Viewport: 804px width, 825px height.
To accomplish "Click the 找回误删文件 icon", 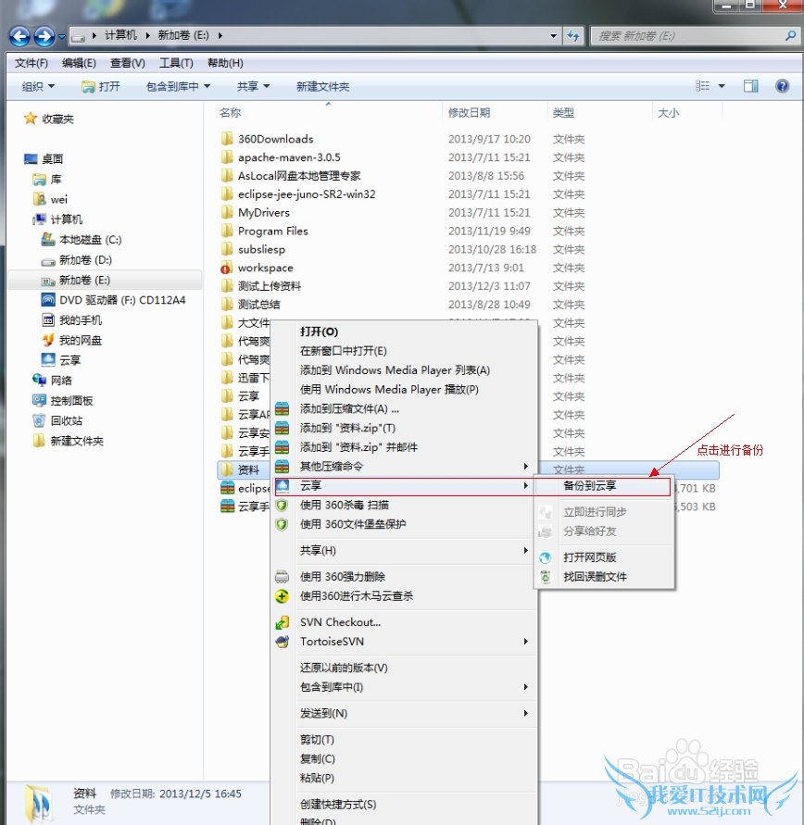I will coord(546,577).
